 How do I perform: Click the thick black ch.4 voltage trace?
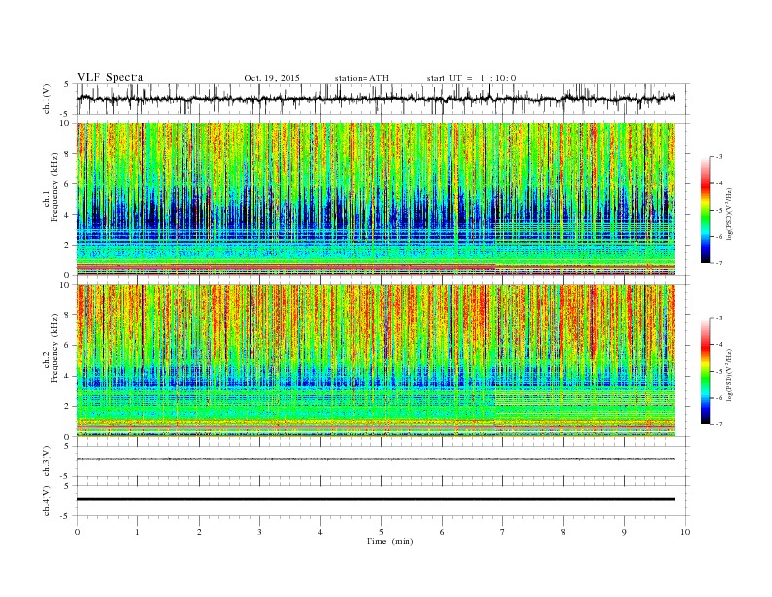pyautogui.click(x=375, y=499)
